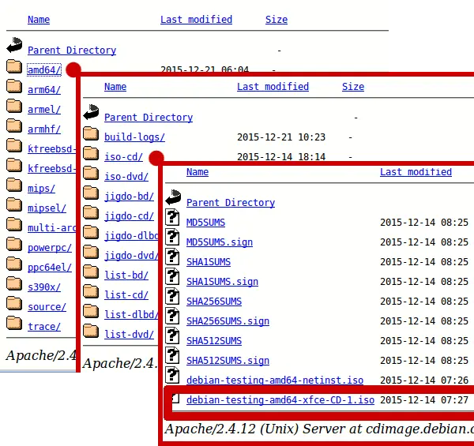Sort first listing by Name
This screenshot has height=446, width=474.
tap(39, 19)
